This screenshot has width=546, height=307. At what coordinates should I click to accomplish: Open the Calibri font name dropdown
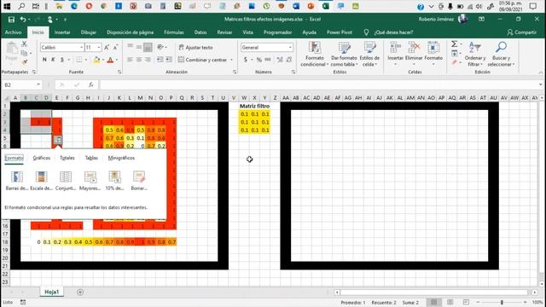click(82, 48)
